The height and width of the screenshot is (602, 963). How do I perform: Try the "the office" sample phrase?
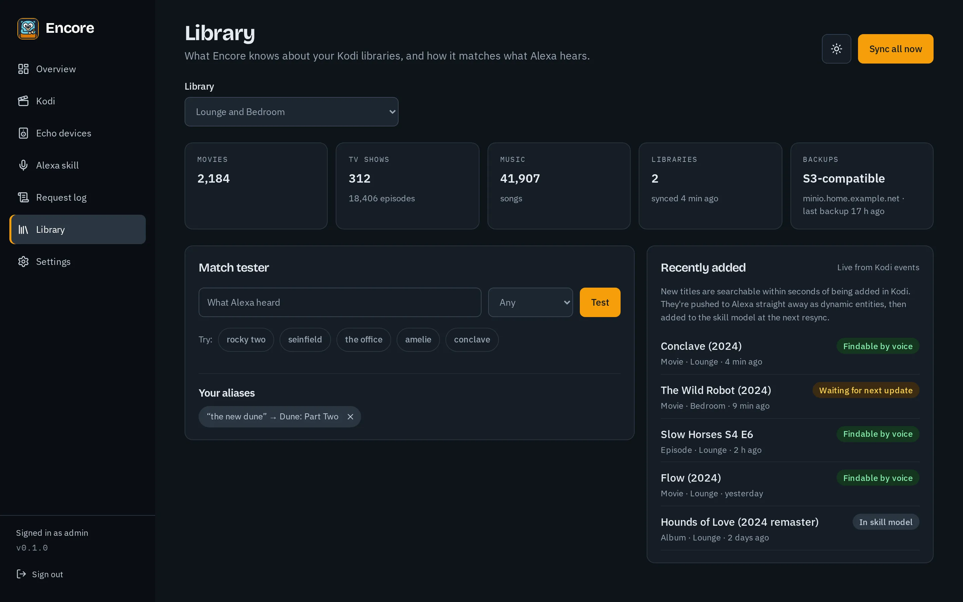(x=363, y=339)
